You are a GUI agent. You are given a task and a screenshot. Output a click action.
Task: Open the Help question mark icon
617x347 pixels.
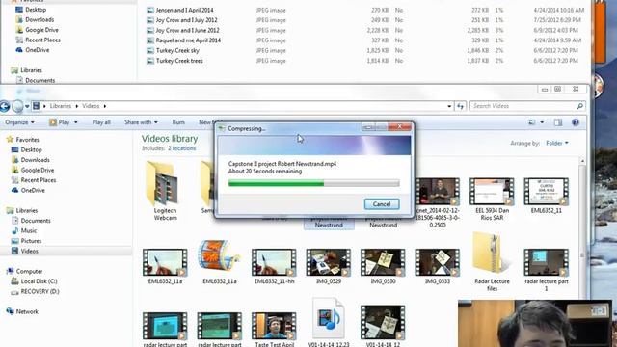point(576,122)
